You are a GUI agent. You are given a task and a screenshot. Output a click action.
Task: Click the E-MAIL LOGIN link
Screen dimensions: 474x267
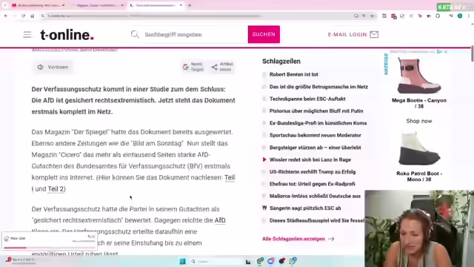[x=347, y=35]
